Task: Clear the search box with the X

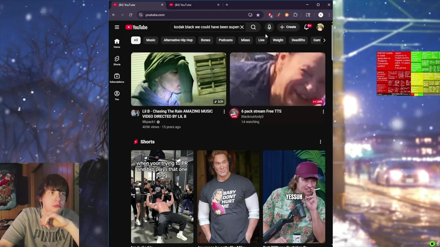Action: click(x=242, y=27)
